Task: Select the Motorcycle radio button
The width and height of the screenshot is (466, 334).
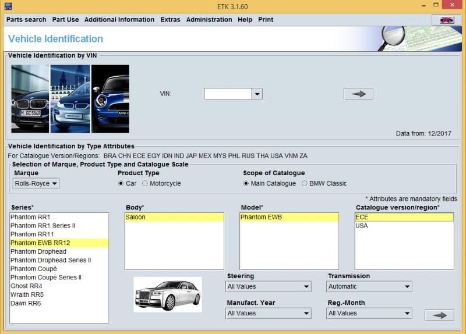Action: 145,183
